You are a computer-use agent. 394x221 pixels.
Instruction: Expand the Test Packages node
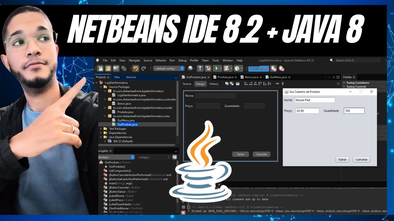(x=101, y=129)
